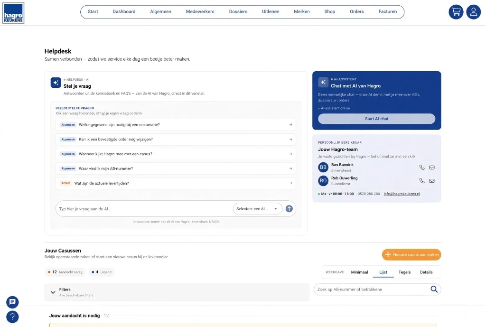Open the chat bubble floating icon
This screenshot has height=327, width=486.
(x=12, y=302)
